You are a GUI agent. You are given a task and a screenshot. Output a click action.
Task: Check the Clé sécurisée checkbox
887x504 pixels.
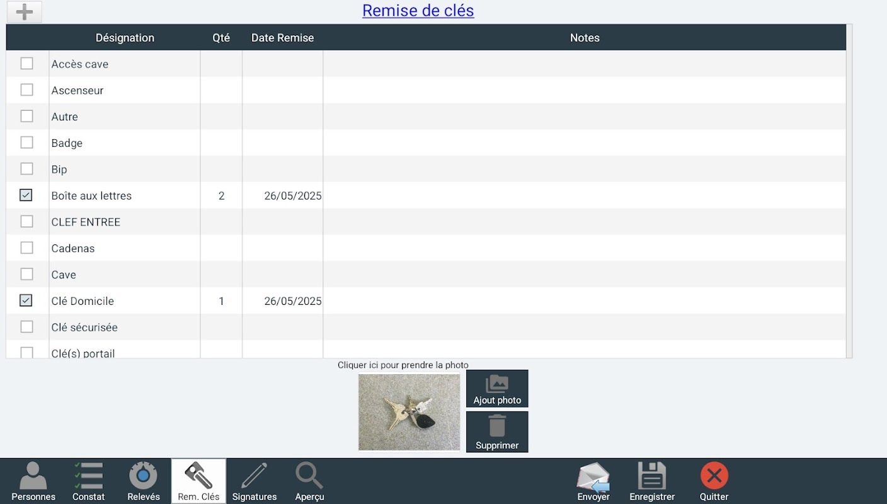point(26,327)
